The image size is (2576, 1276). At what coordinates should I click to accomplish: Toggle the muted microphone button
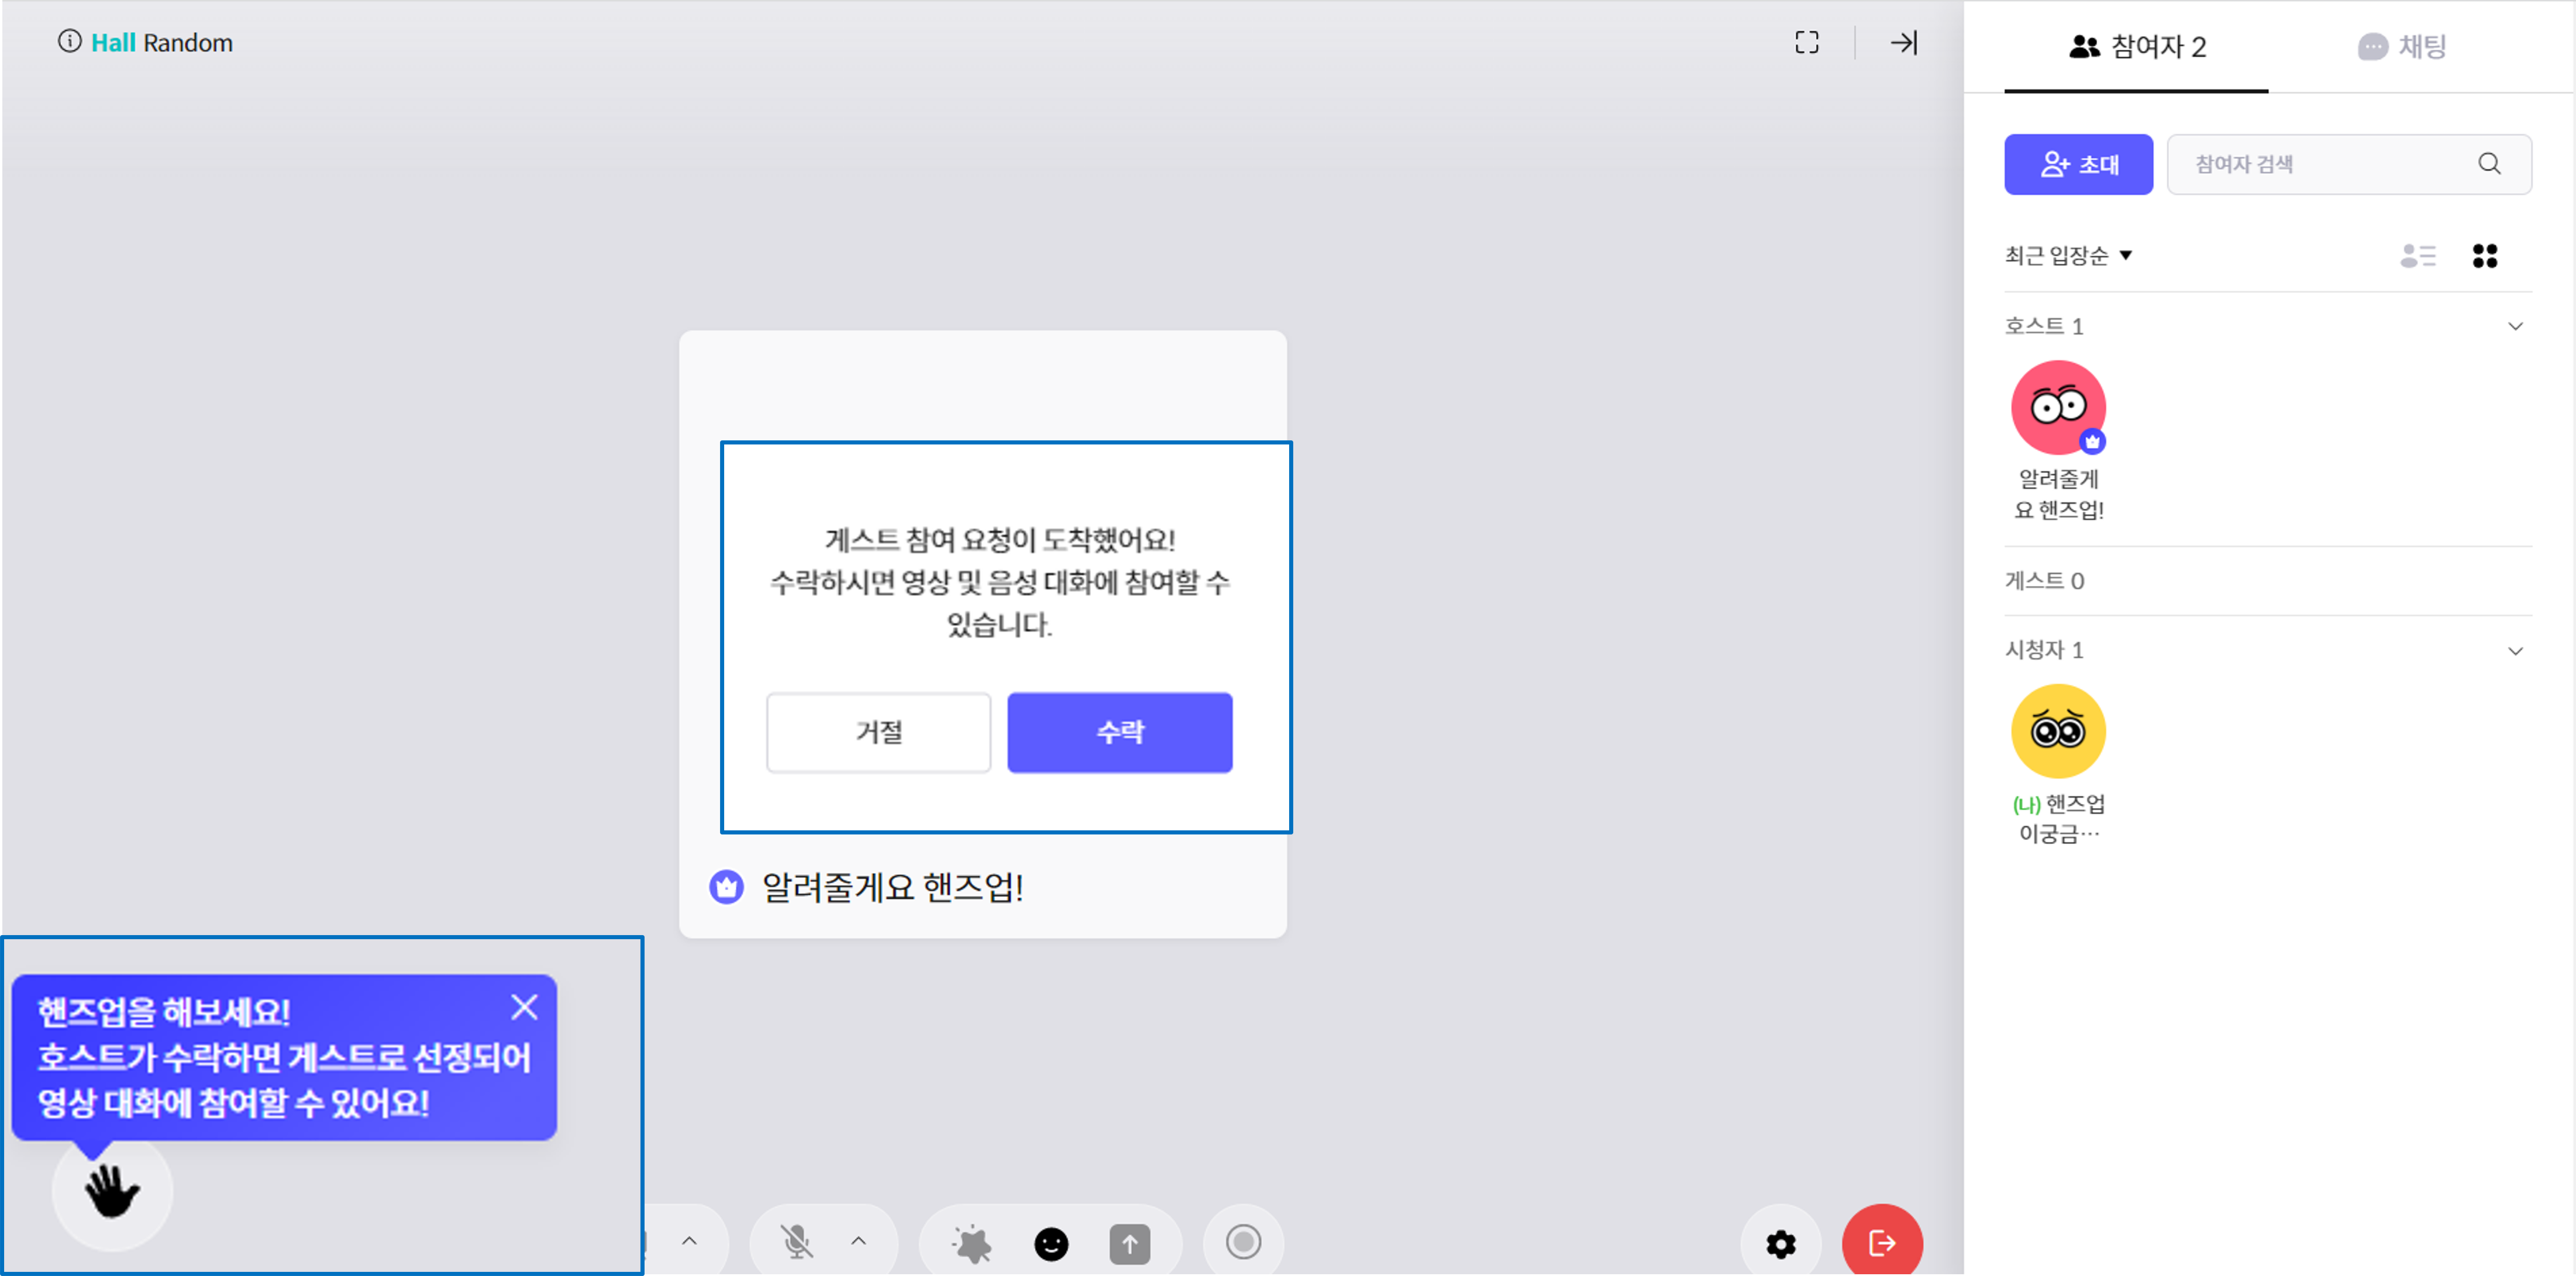click(796, 1242)
